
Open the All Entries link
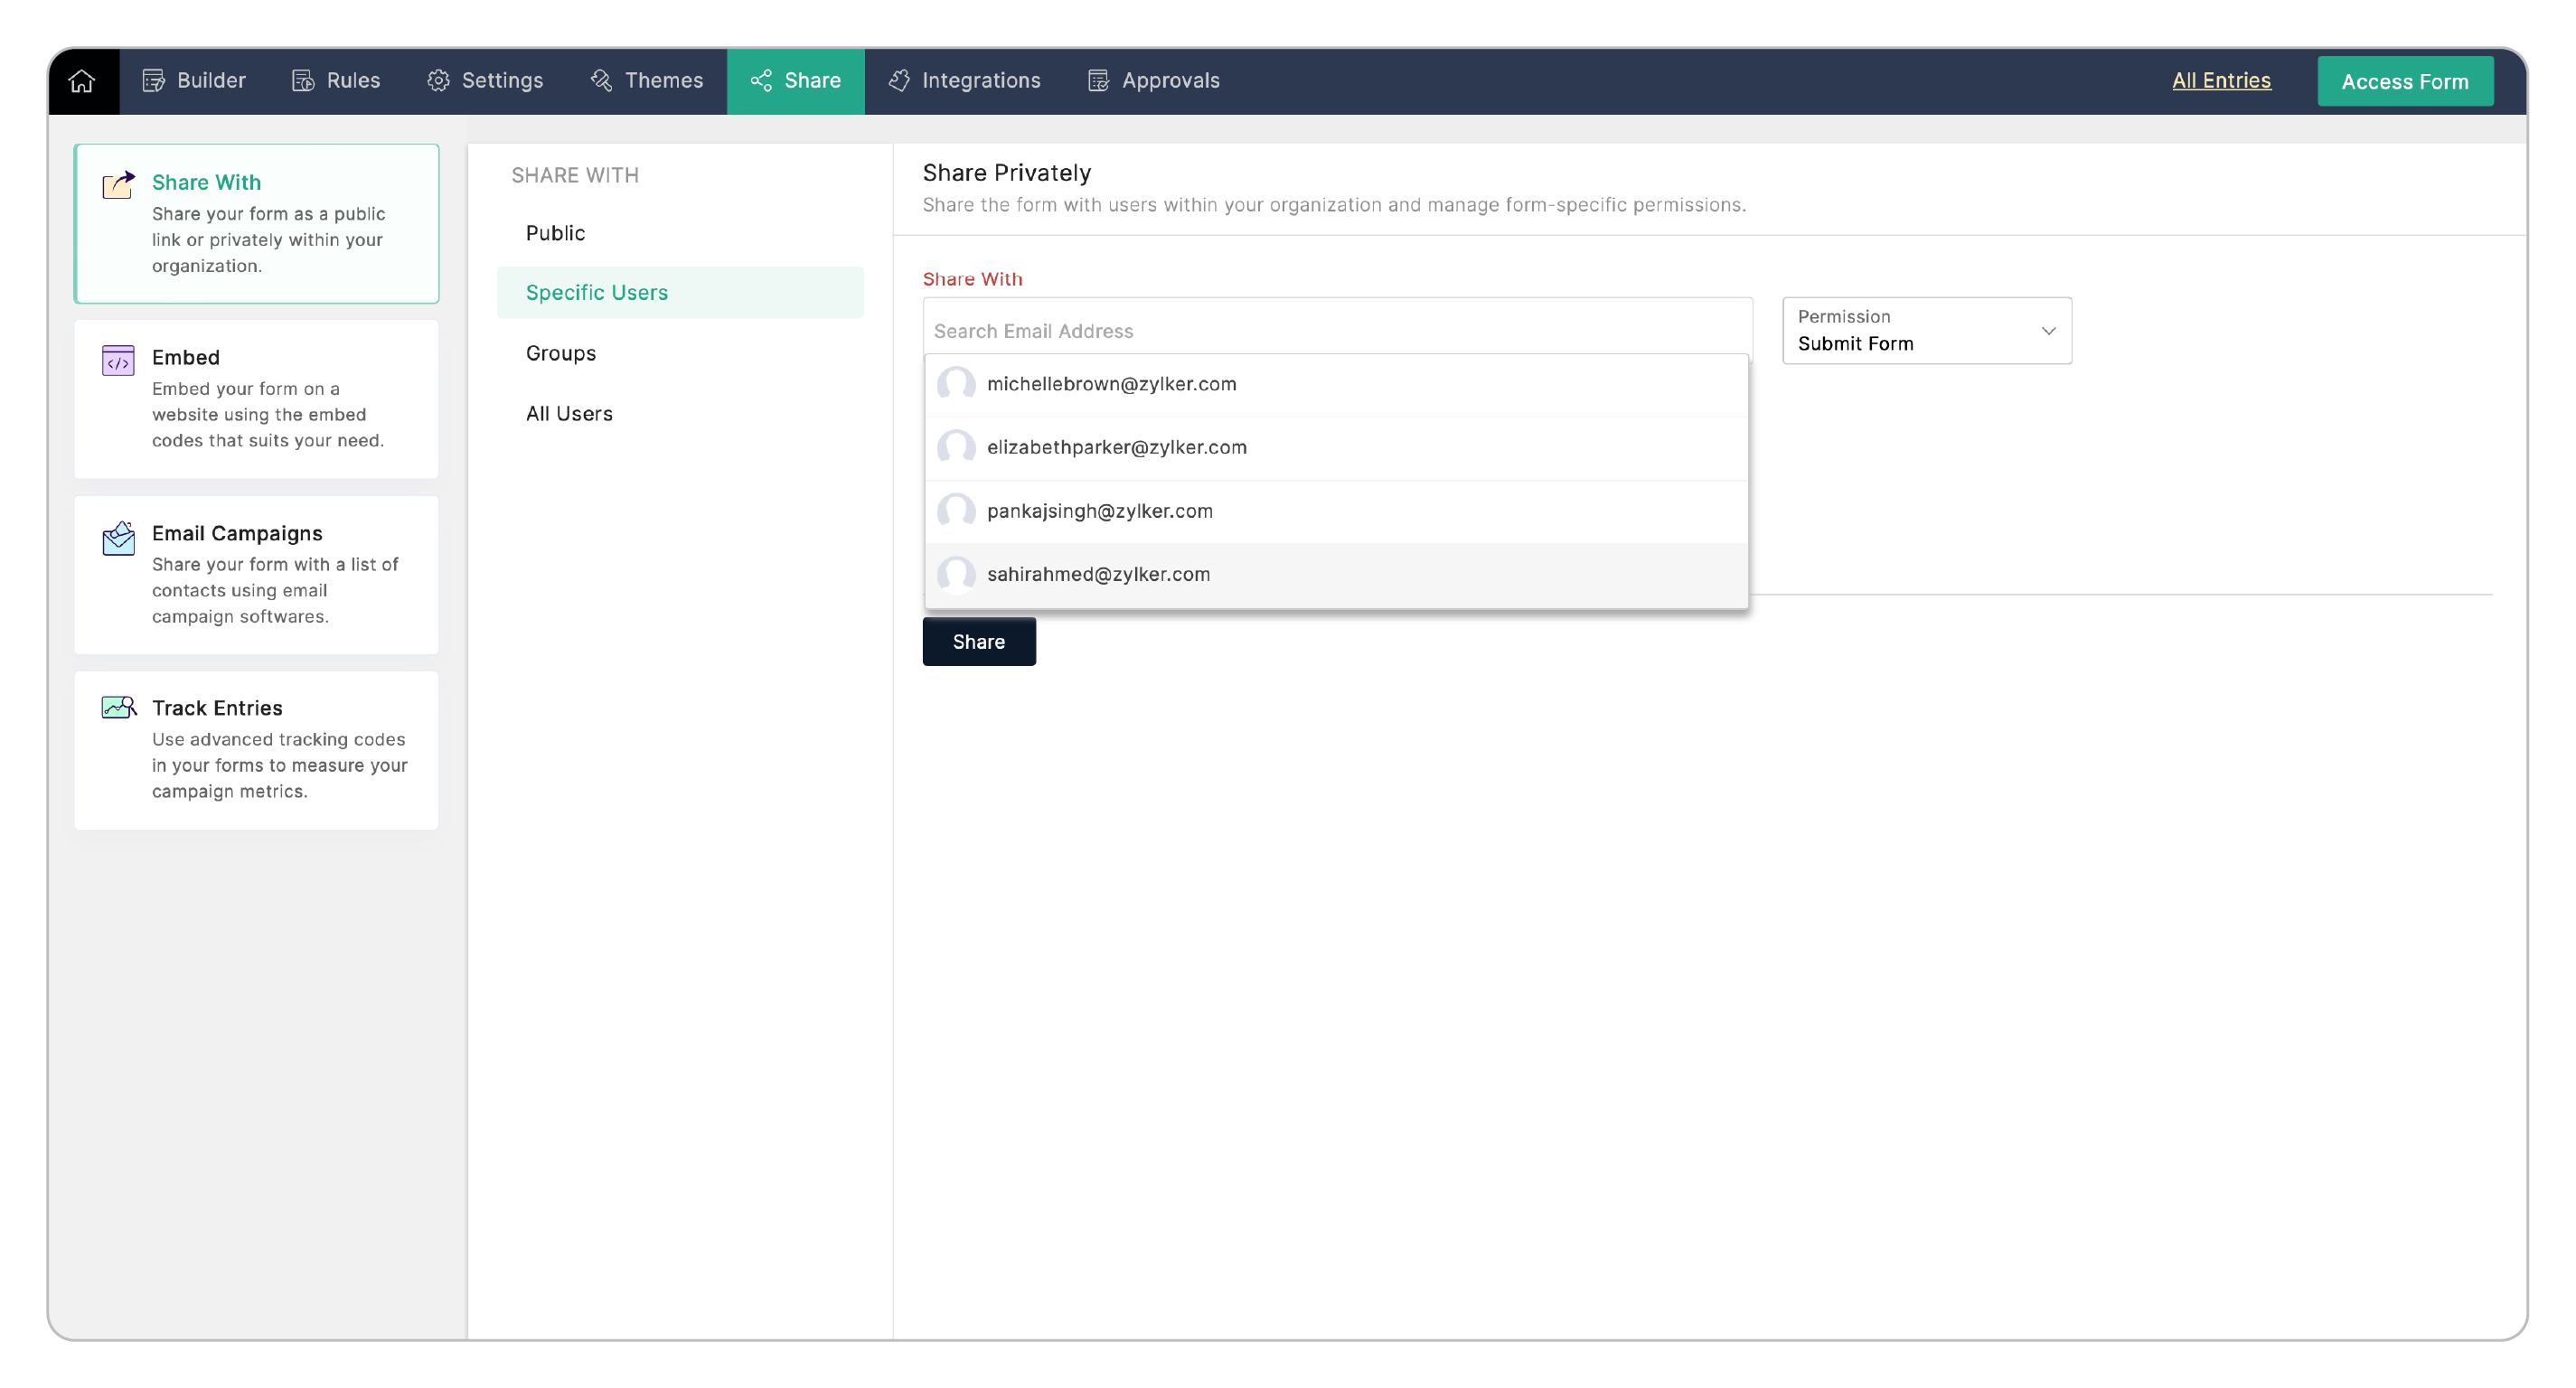[x=2220, y=81]
